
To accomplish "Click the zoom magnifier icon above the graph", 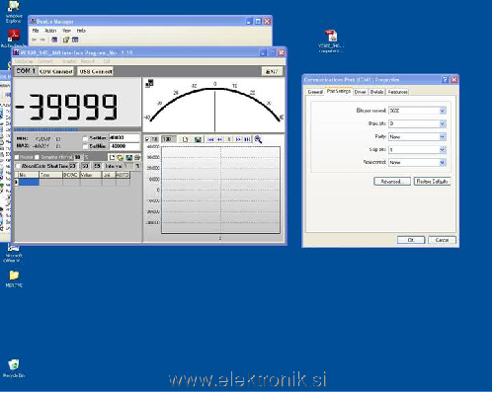I will point(258,139).
